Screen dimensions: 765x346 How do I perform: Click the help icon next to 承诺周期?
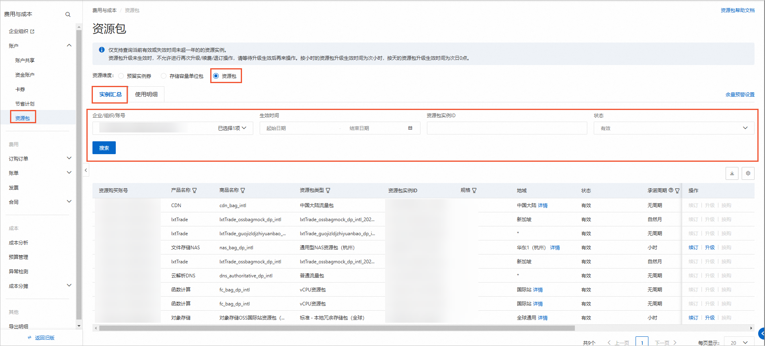click(x=671, y=190)
